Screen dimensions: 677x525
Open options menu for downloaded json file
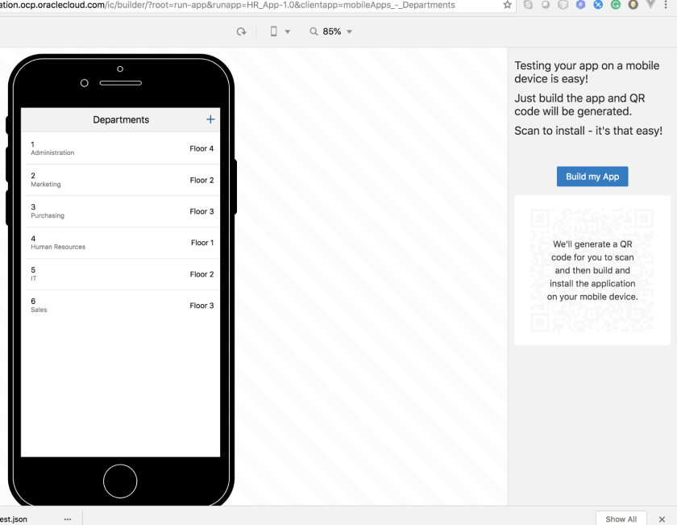point(68,519)
